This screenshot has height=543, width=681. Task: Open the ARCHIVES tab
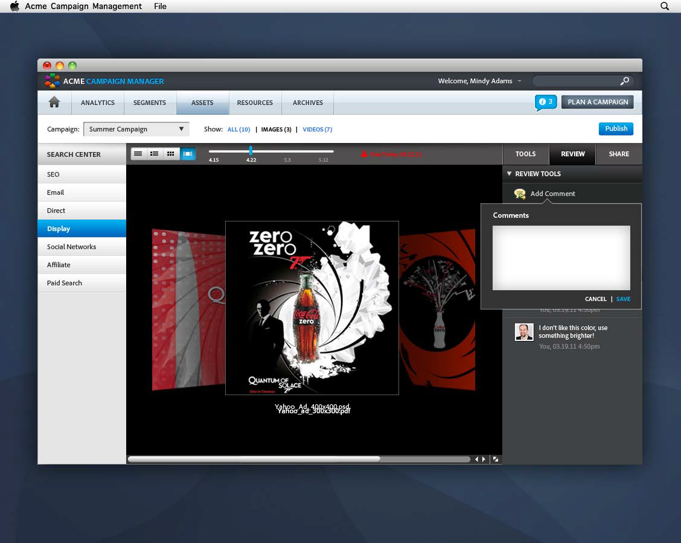(307, 103)
